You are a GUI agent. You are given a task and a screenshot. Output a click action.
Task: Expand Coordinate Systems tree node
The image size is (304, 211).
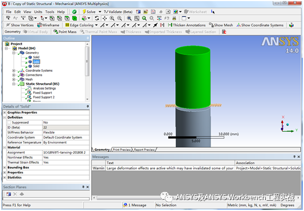tap(14, 71)
